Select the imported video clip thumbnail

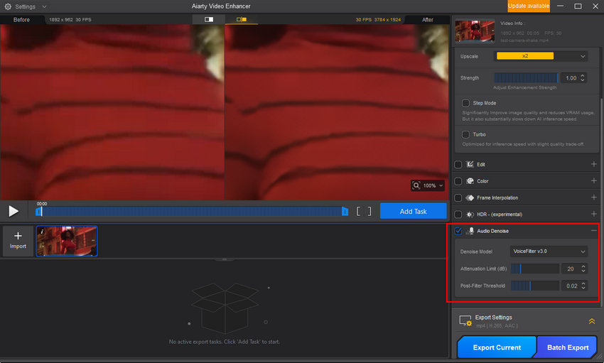[x=67, y=241]
